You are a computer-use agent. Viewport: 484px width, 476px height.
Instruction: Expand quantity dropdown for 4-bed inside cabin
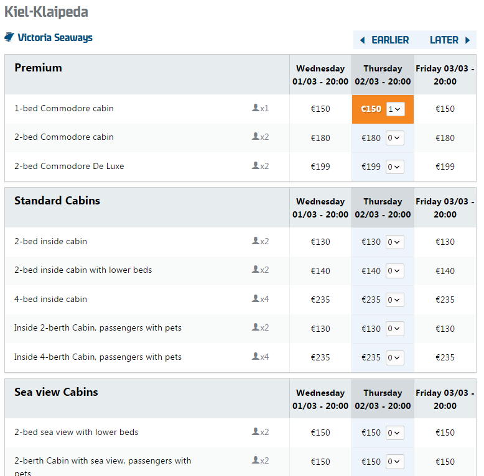coord(395,300)
